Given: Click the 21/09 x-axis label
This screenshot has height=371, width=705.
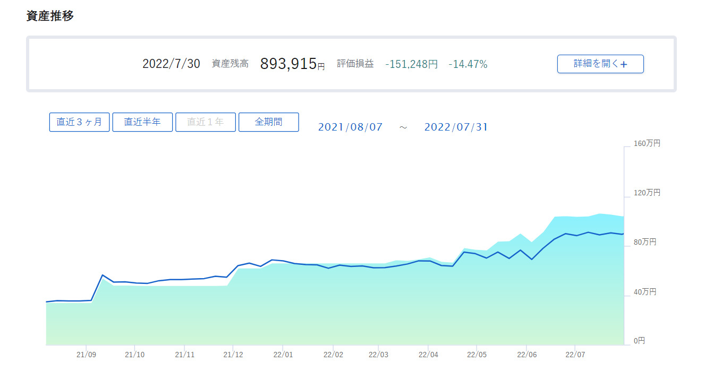Looking at the screenshot, I should click(86, 355).
